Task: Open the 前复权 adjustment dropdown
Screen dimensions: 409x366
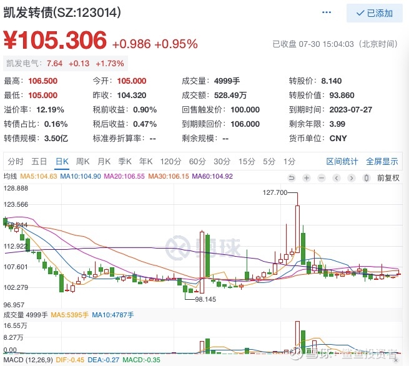Action: (388, 178)
